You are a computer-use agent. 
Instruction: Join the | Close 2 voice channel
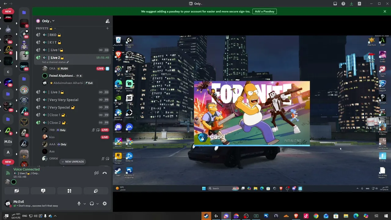pos(72,123)
